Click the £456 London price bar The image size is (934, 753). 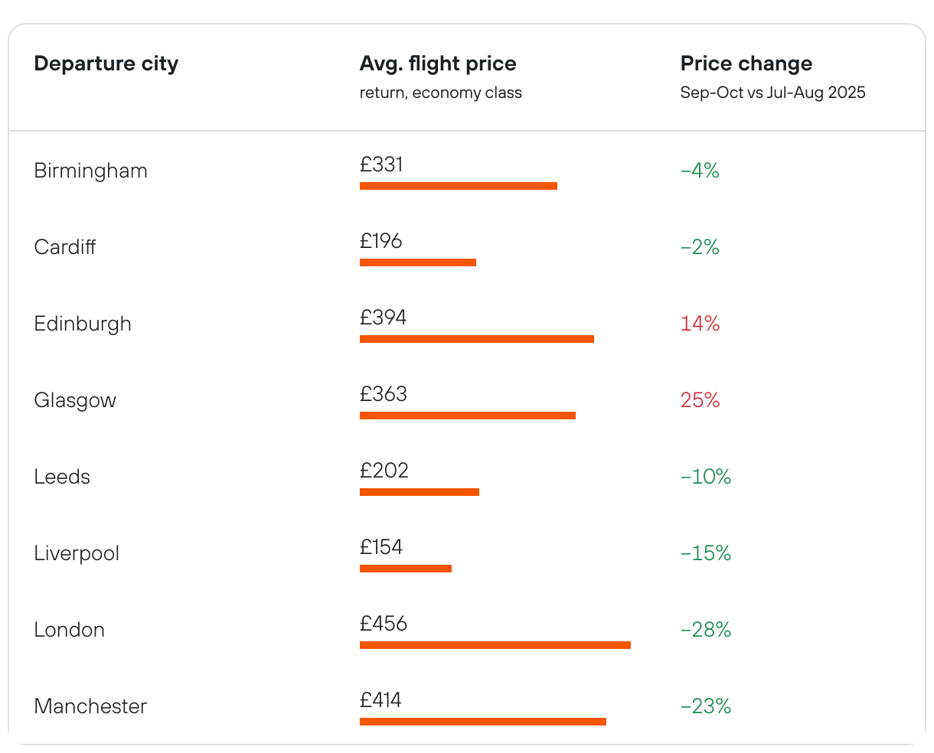coord(495,645)
